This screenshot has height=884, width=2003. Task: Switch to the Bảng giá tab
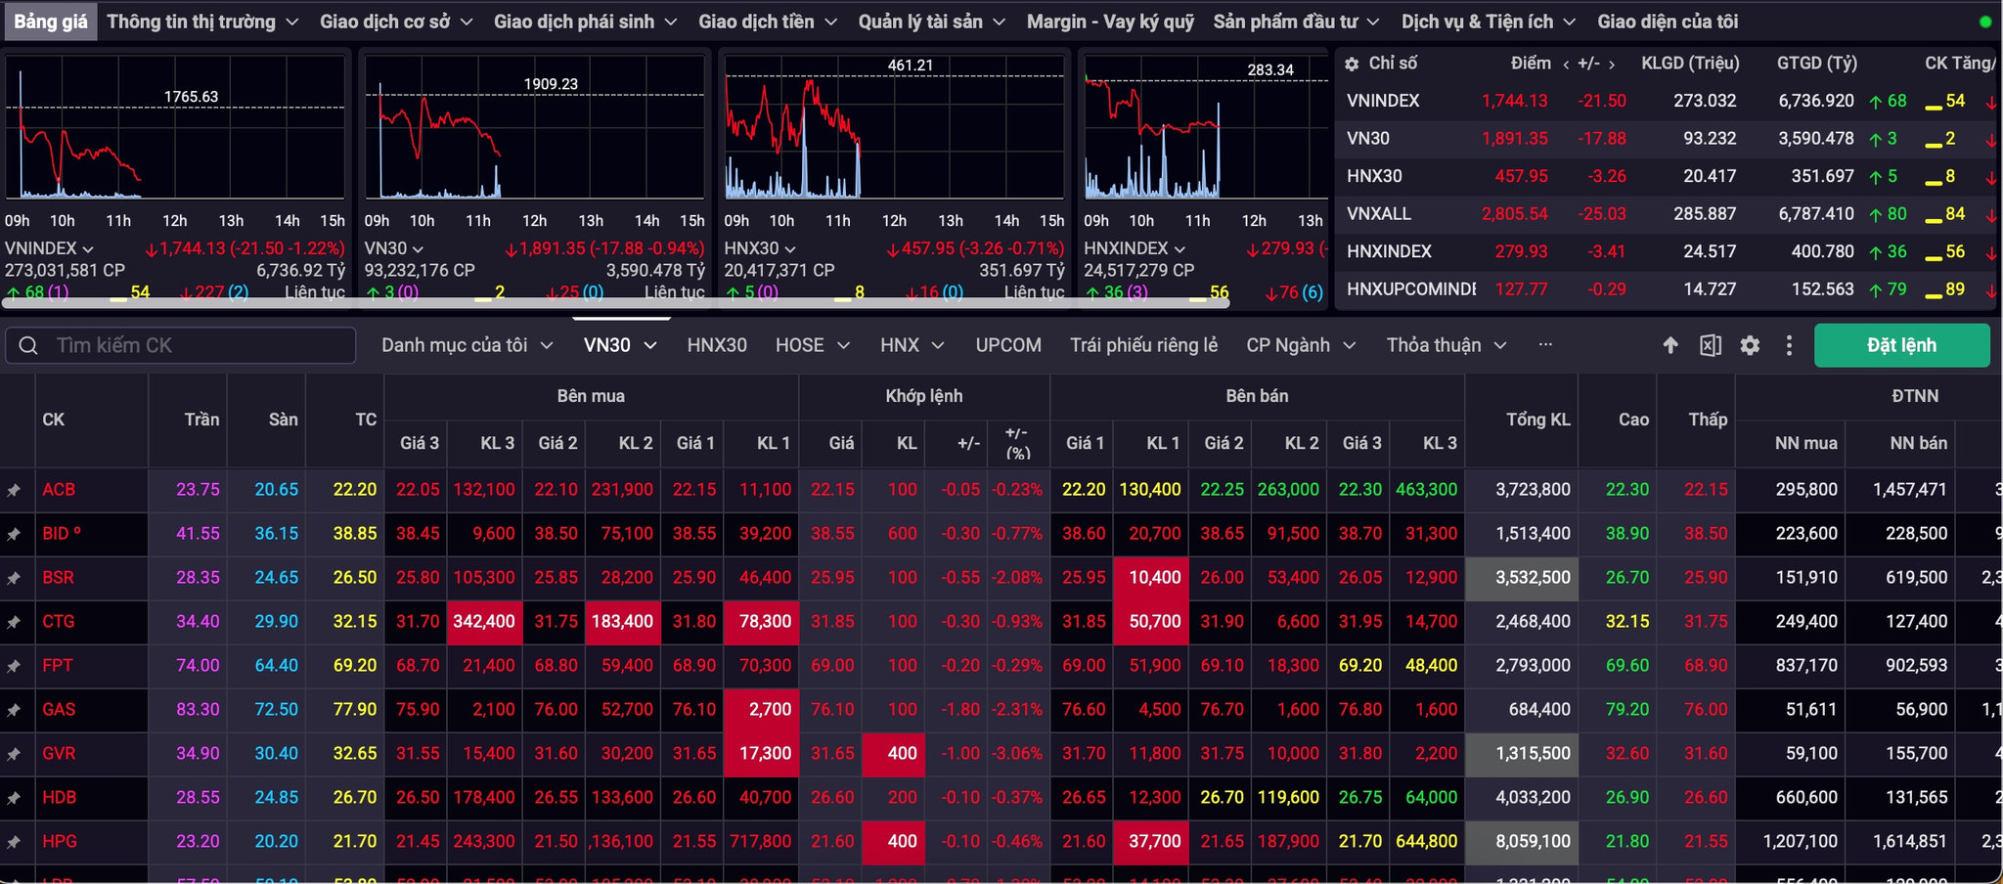click(x=50, y=22)
